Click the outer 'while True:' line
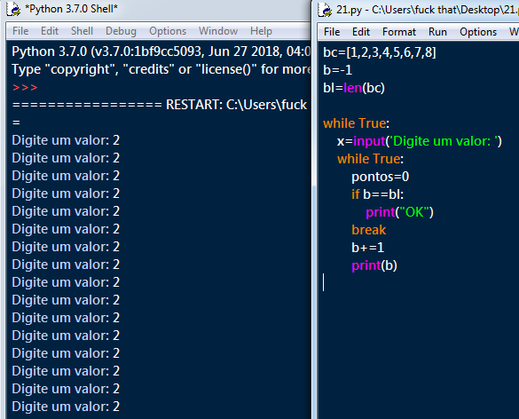The image size is (519, 419). point(357,123)
